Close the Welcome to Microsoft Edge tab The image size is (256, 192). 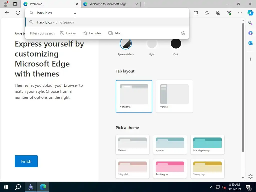(136, 4)
